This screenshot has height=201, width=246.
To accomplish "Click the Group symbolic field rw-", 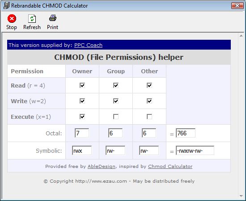I will tap(115, 151).
